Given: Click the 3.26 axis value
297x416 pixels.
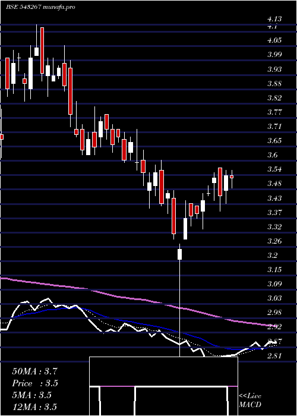Looking at the screenshot, I should [274, 241].
